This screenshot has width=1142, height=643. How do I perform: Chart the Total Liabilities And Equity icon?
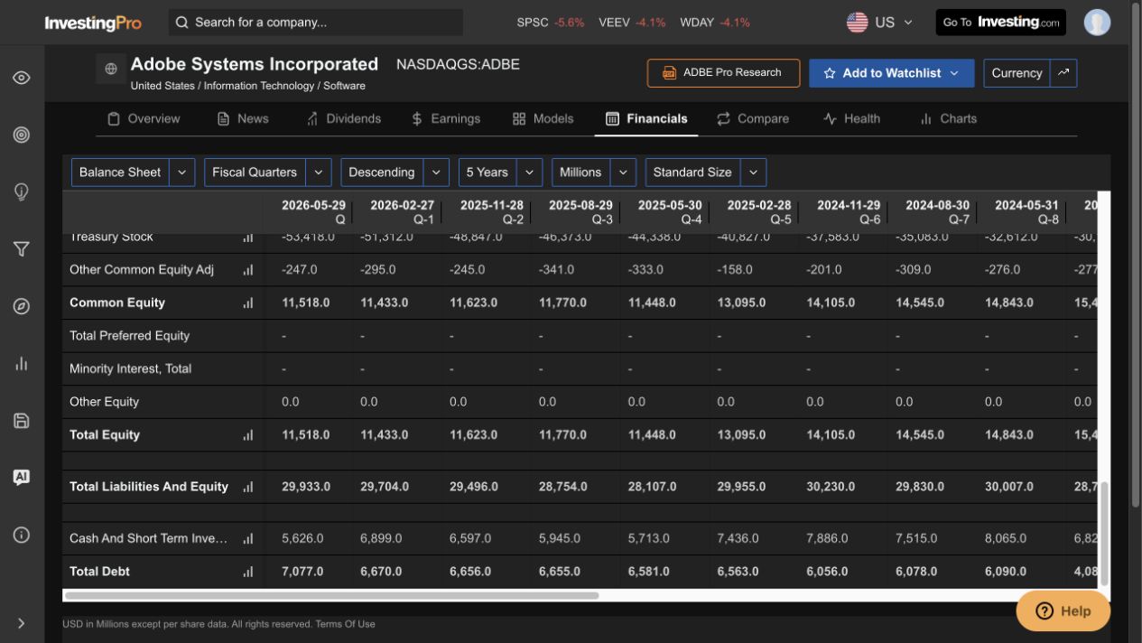247,487
